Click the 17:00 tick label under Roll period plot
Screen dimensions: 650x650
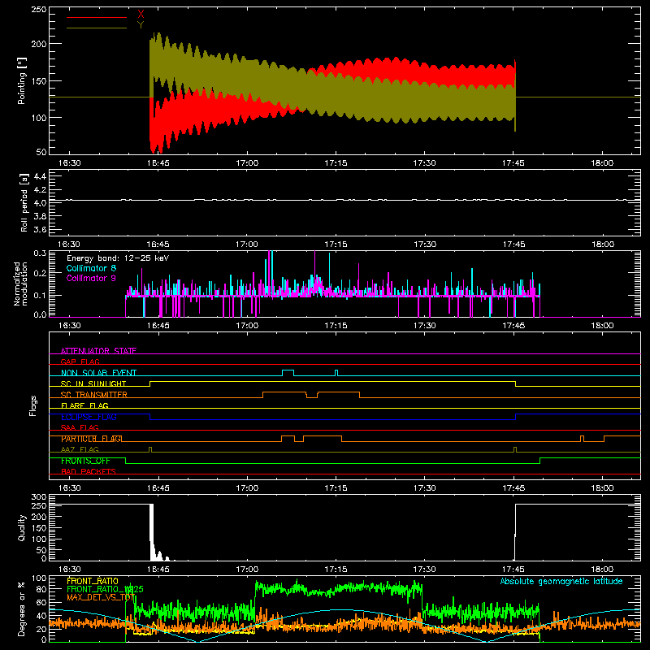pyautogui.click(x=247, y=245)
